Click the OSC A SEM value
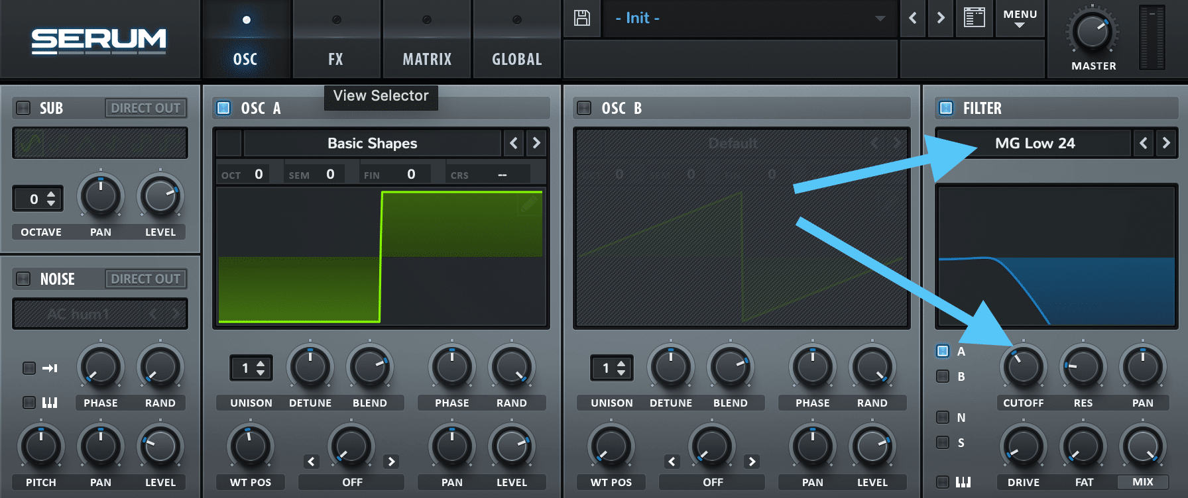The image size is (1188, 498). (330, 174)
